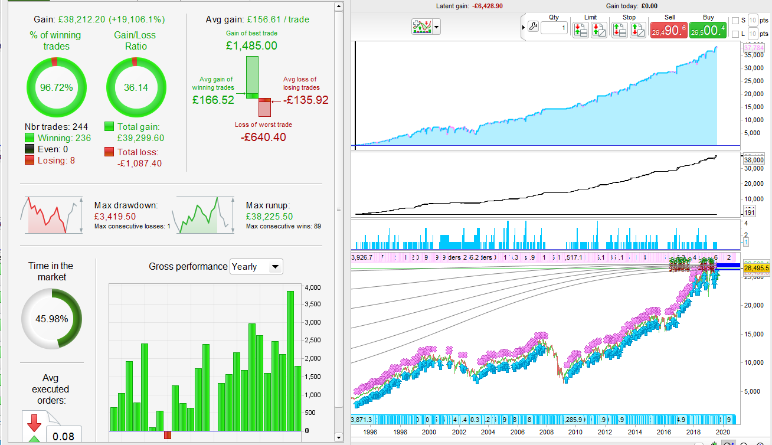Click the 2008 label on the time axis
Image resolution: width=772 pixels, height=445 pixels.
(547, 432)
